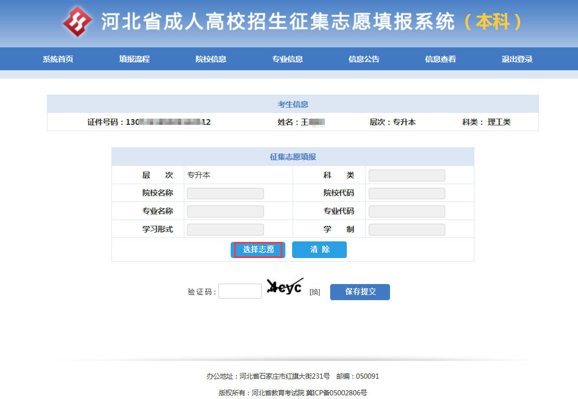The height and width of the screenshot is (399, 578).
Task: Click the 院校名称 text field
Action: click(x=225, y=194)
